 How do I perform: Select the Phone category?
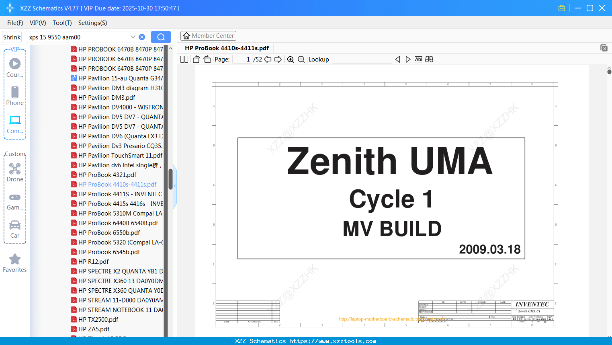pos(15,96)
